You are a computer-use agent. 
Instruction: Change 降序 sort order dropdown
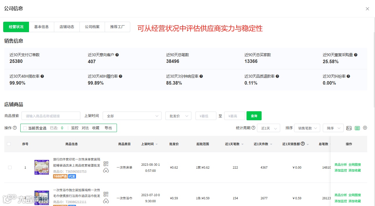[333, 128]
